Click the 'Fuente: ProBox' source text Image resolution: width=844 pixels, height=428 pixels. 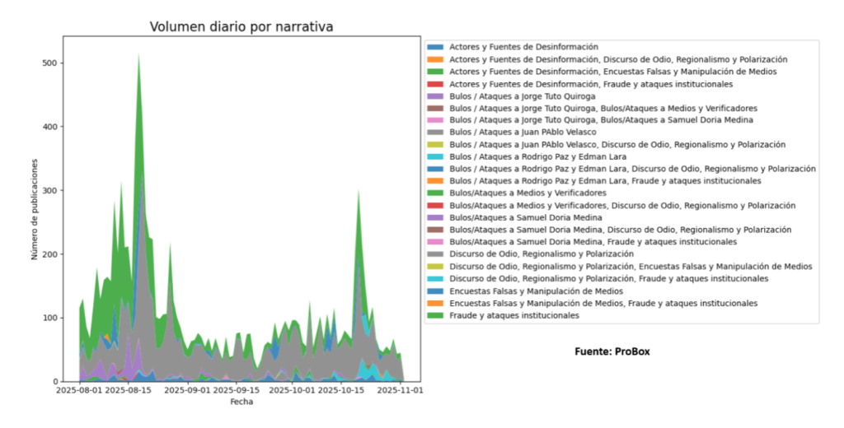[612, 351]
